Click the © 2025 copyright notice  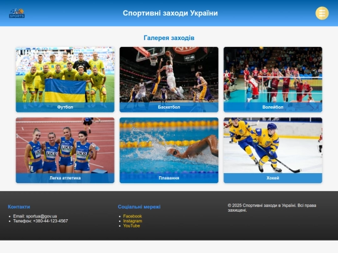pyautogui.click(x=272, y=208)
